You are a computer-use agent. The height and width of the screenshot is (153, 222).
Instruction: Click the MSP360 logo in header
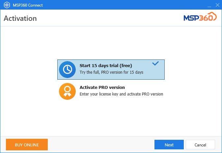point(200,17)
